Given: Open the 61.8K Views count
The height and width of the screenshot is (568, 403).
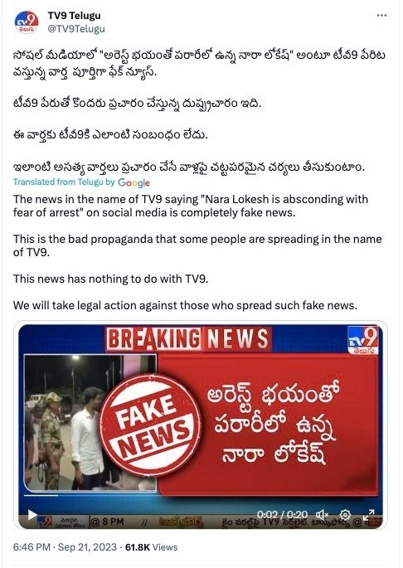Looking at the screenshot, I should [x=151, y=547].
